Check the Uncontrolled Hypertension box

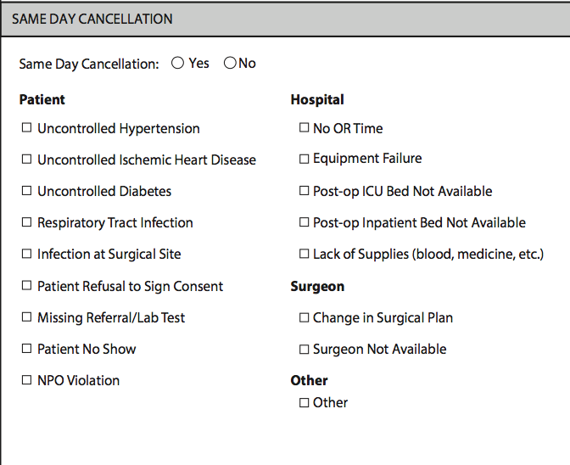26,127
